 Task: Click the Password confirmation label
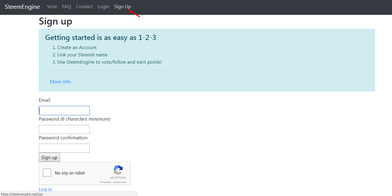(63, 138)
